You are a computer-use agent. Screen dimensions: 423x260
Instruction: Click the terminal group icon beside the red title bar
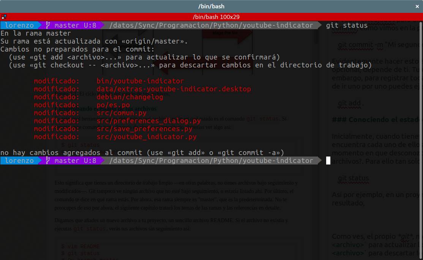(4, 17)
